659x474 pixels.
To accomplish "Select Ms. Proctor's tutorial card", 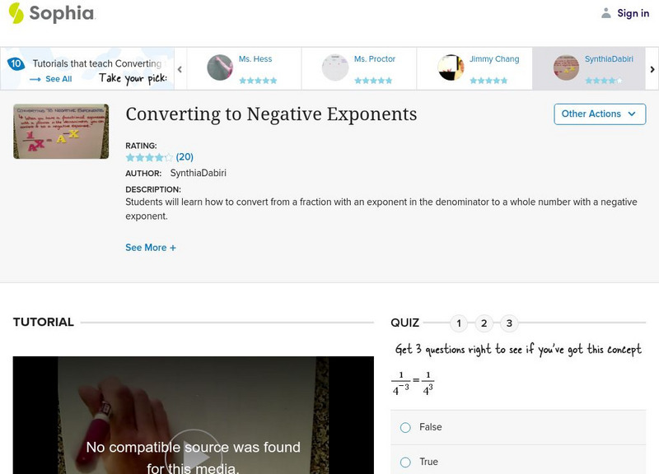I will click(358, 67).
